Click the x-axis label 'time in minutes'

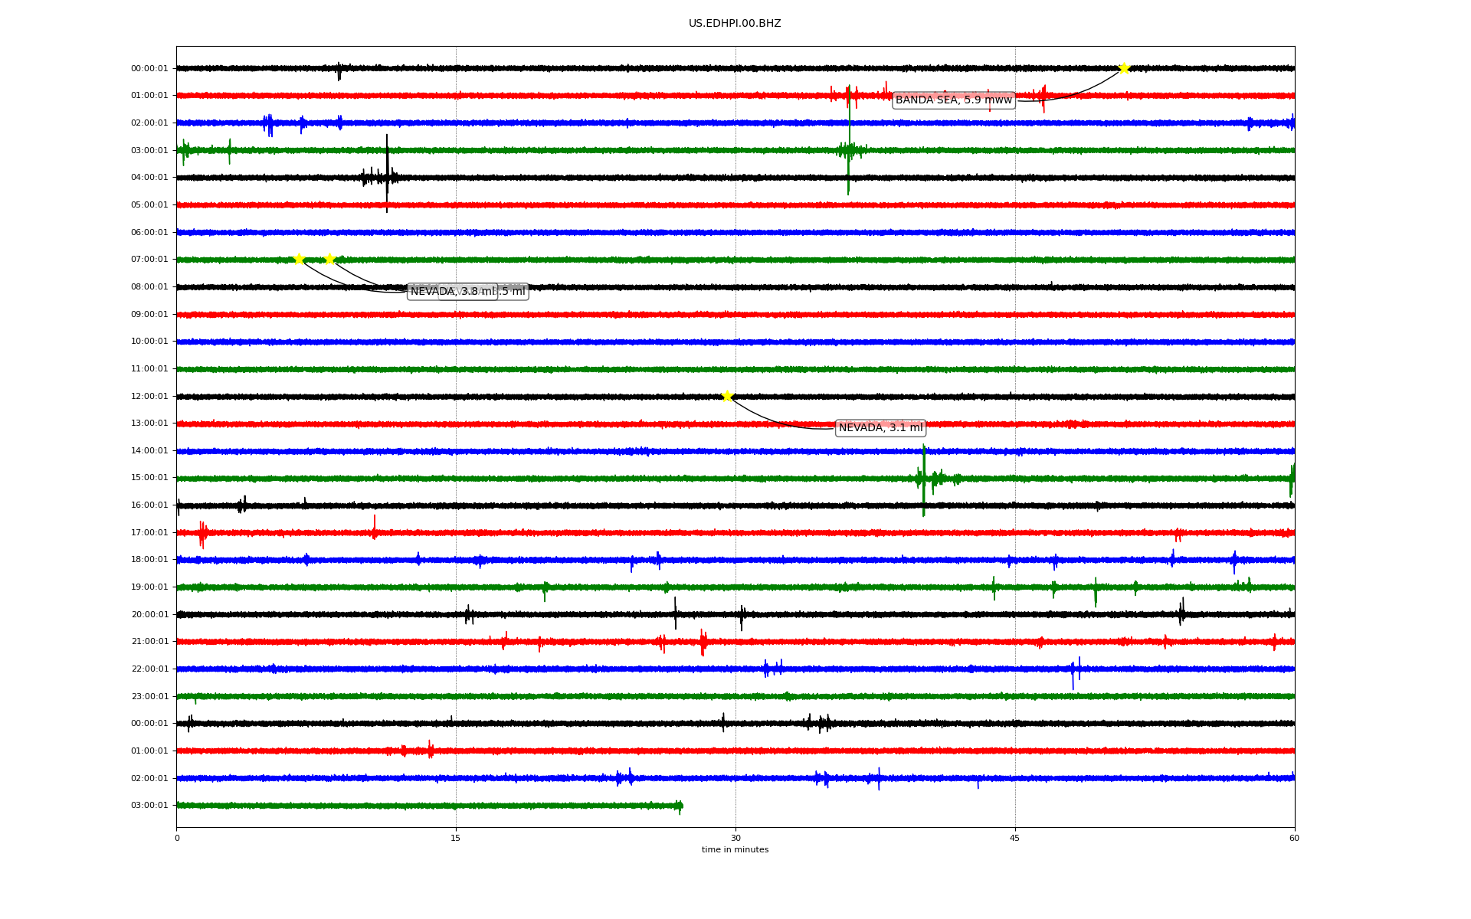(x=735, y=850)
